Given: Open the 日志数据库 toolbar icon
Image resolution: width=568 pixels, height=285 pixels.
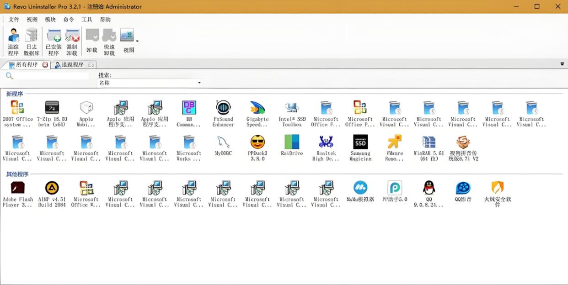Looking at the screenshot, I should coord(32,41).
